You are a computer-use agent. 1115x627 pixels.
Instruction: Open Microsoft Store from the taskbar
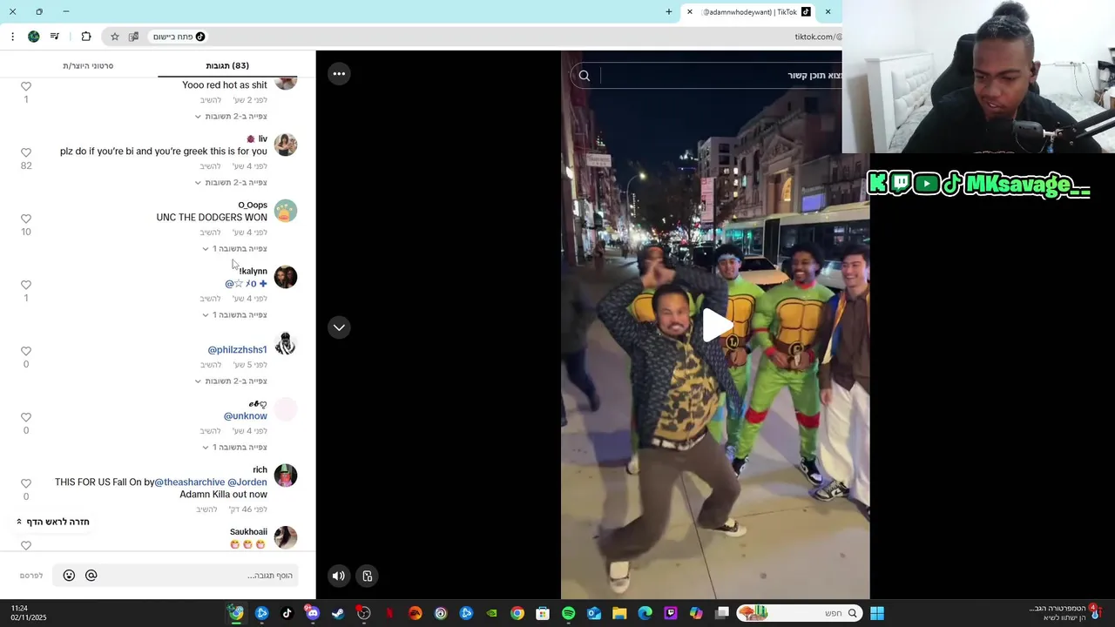[x=543, y=614]
